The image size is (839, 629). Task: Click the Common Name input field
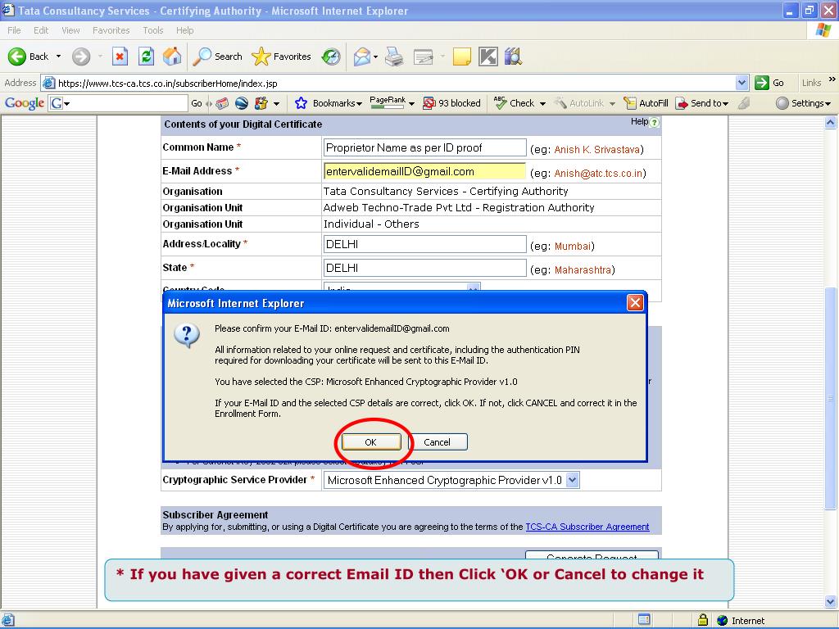[x=425, y=147]
